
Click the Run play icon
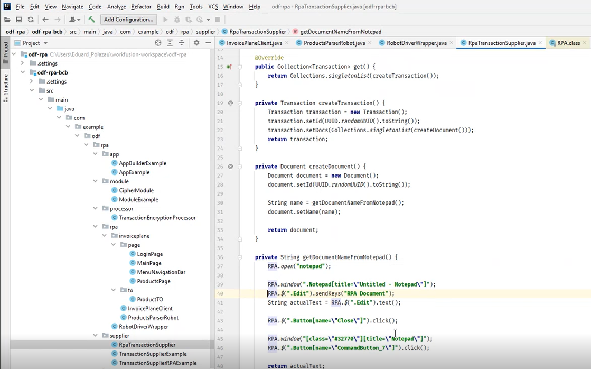pyautogui.click(x=165, y=20)
